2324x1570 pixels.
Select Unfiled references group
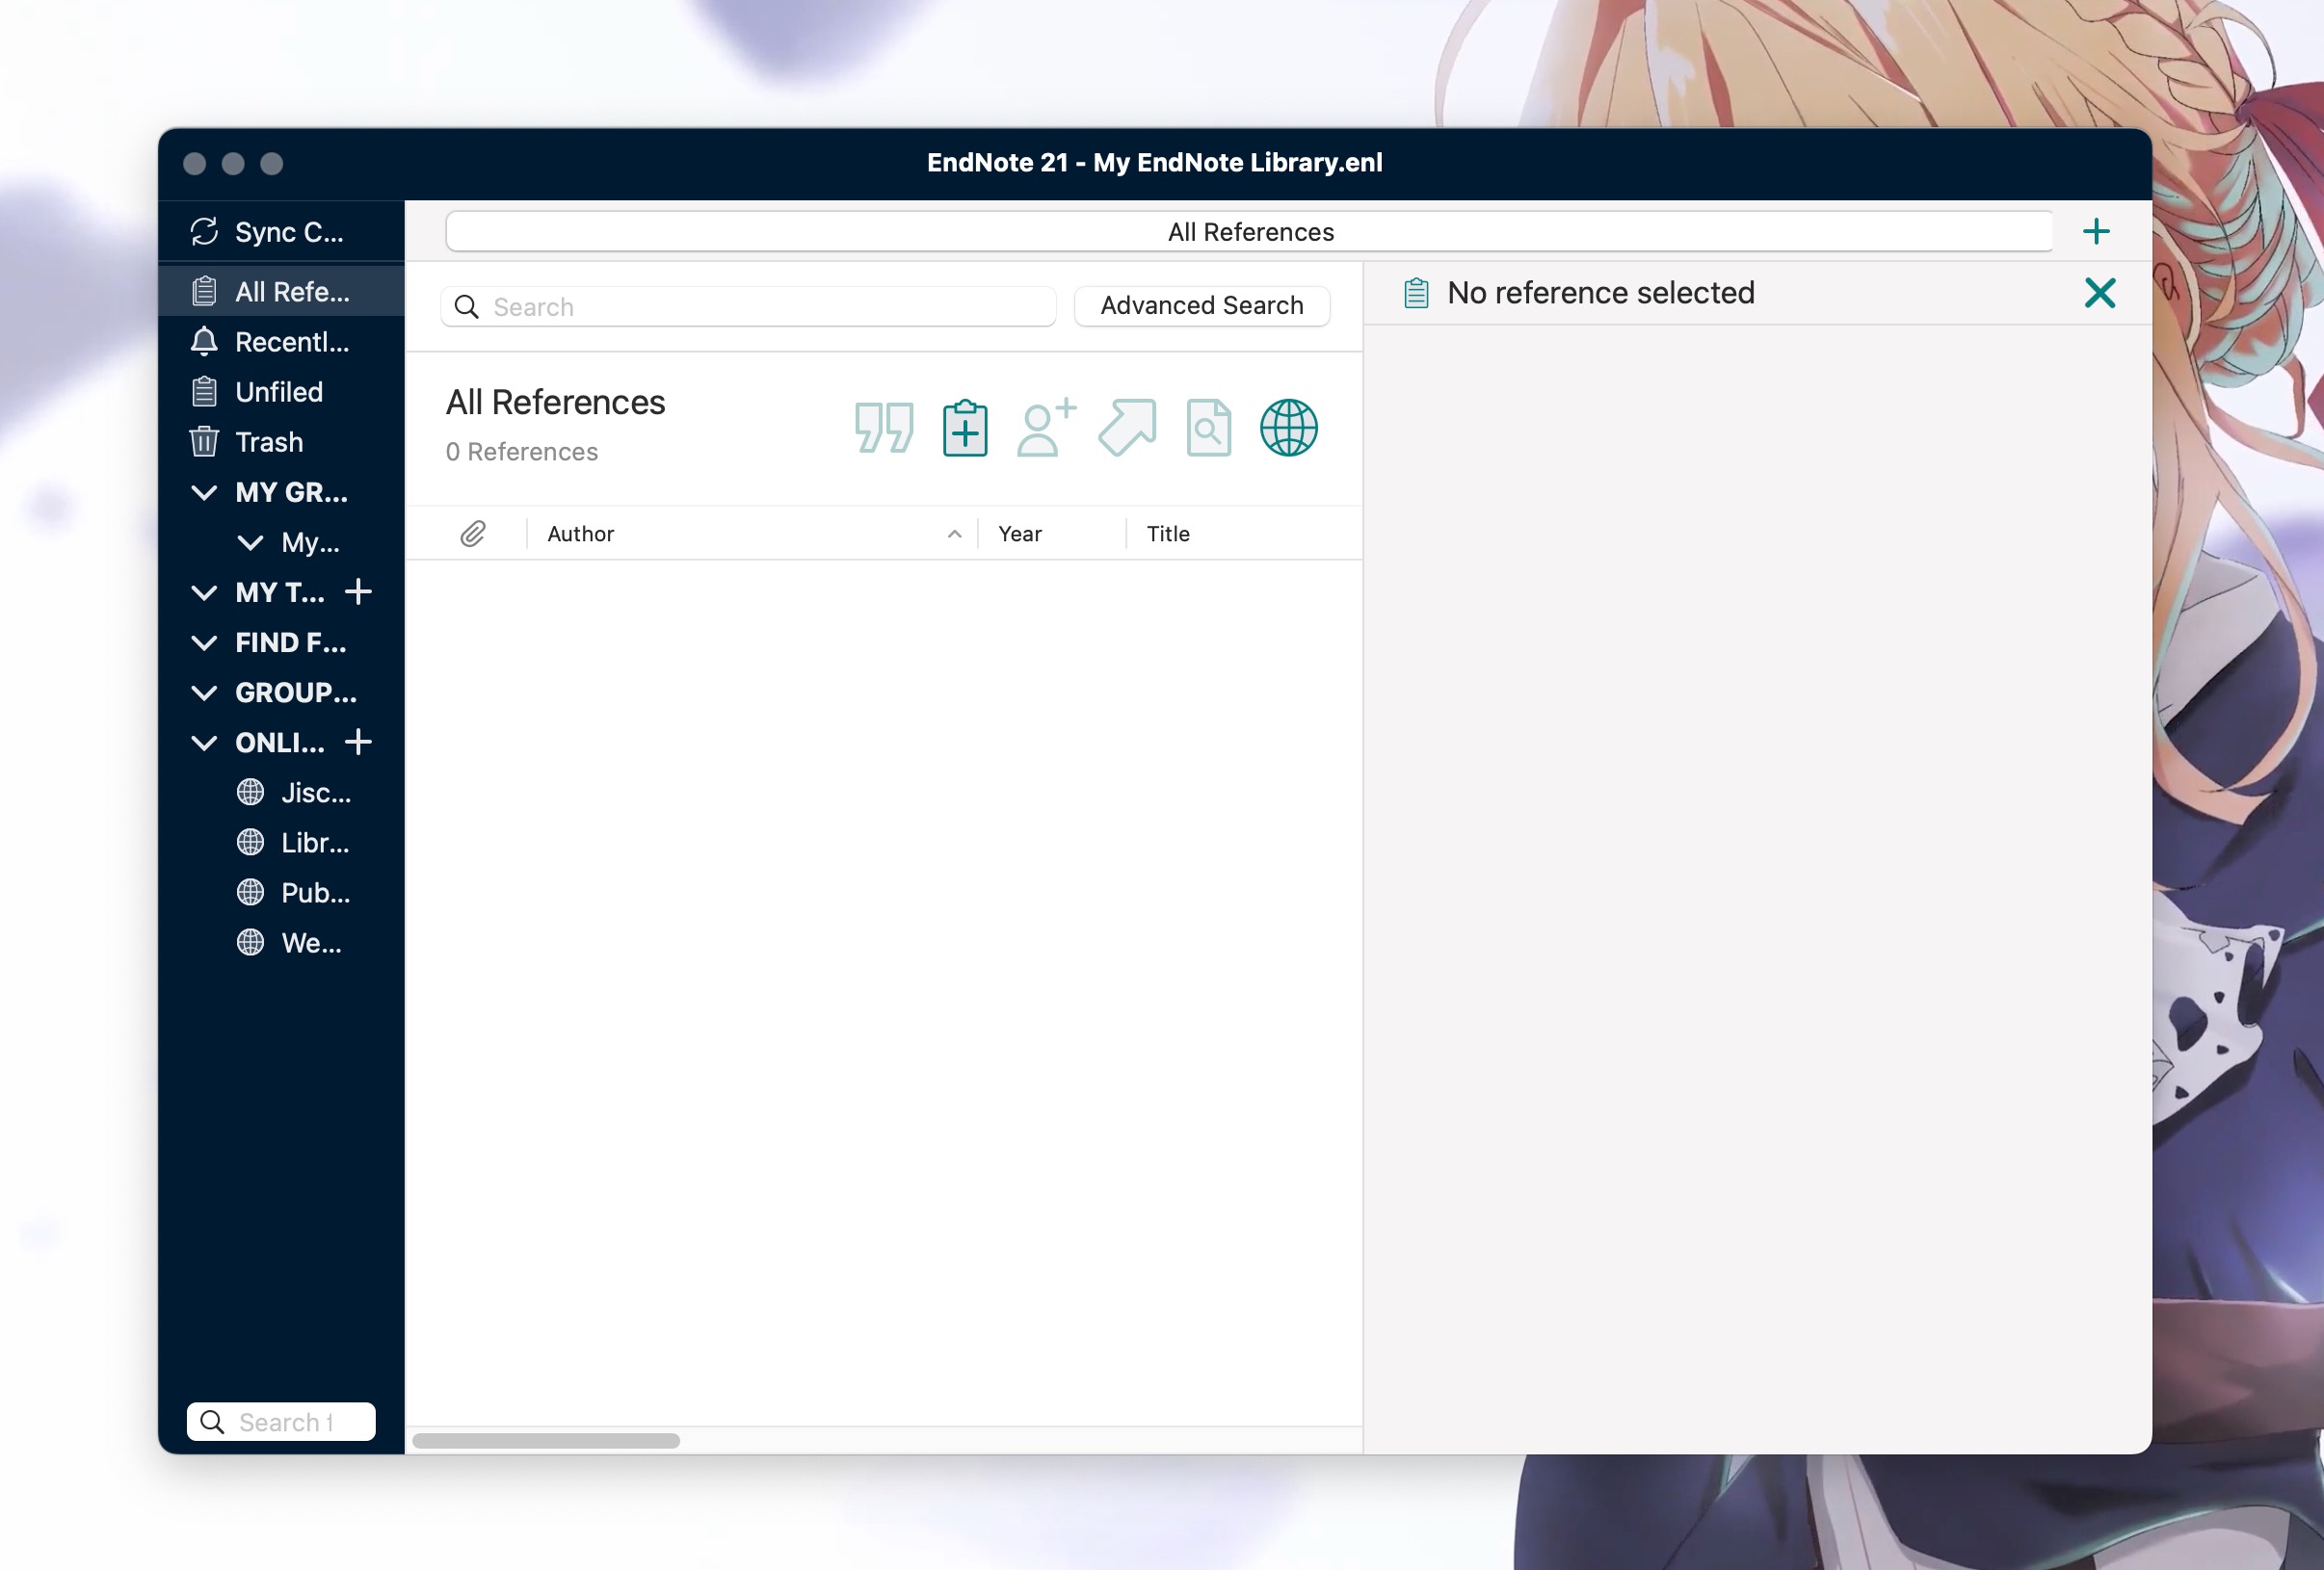coord(278,391)
